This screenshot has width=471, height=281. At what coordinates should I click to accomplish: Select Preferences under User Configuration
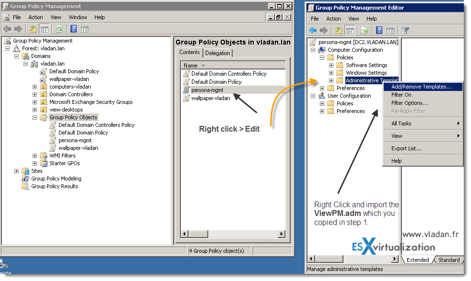(351, 111)
